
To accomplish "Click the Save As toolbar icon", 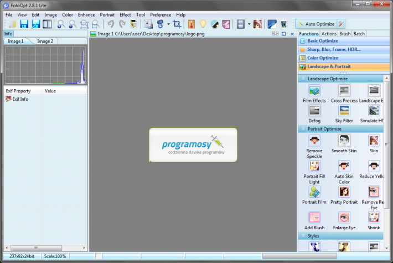I will pos(36,24).
